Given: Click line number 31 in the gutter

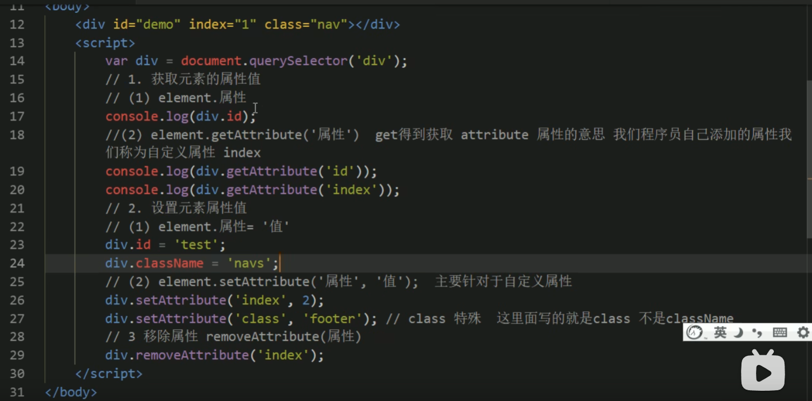Looking at the screenshot, I should [x=17, y=392].
